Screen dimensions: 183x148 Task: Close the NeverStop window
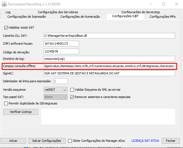[x=177, y=4]
